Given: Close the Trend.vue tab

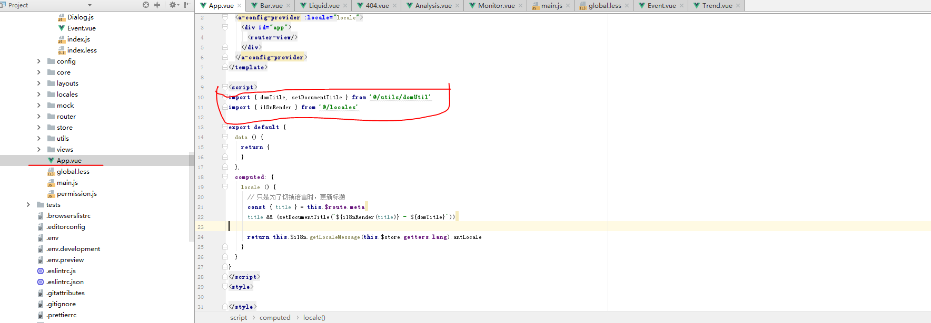Looking at the screenshot, I should 738,6.
